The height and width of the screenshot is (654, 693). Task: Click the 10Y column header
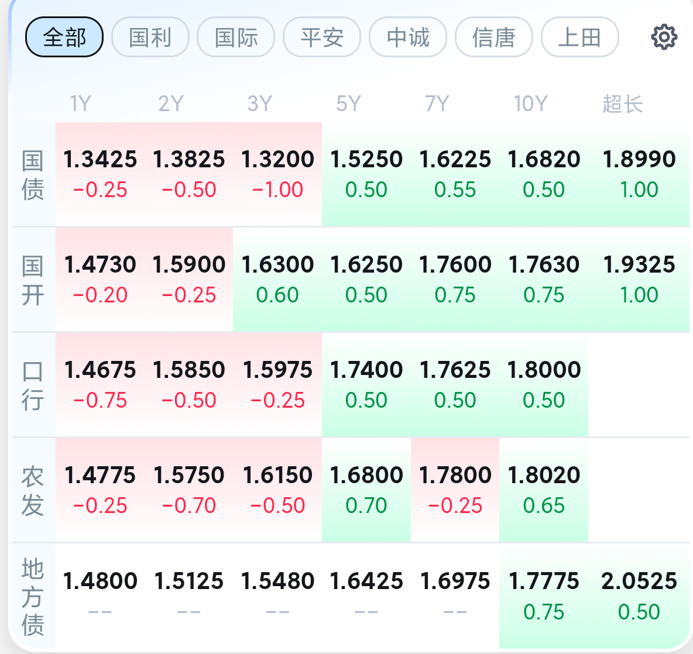(530, 104)
